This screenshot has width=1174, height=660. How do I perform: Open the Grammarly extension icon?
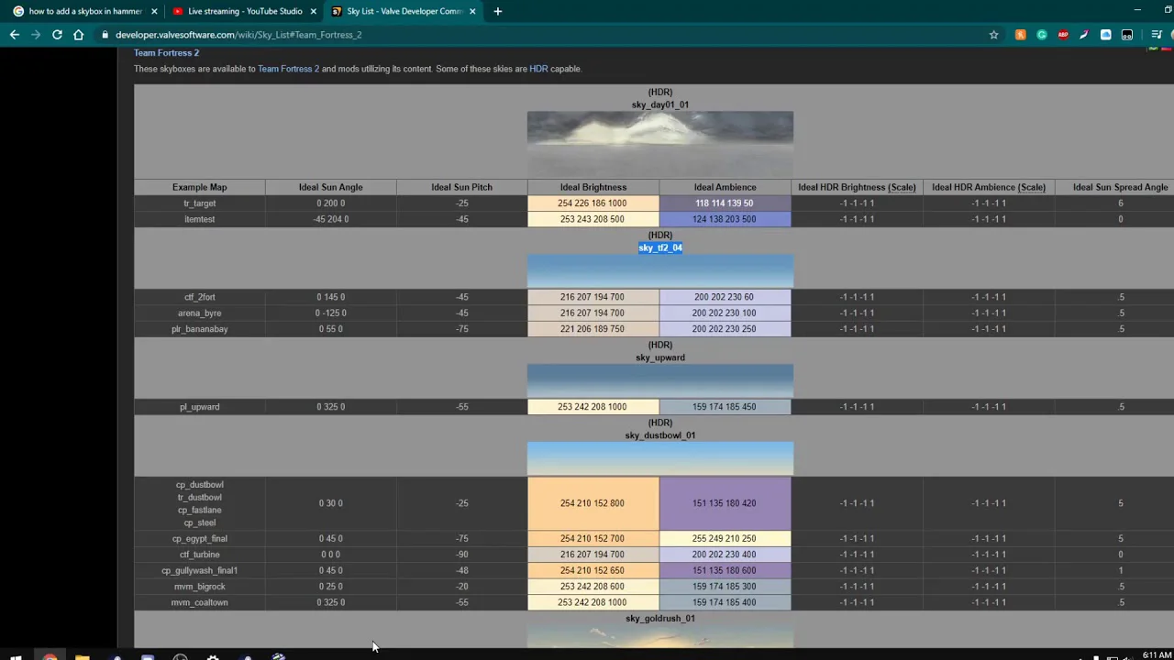click(x=1042, y=35)
